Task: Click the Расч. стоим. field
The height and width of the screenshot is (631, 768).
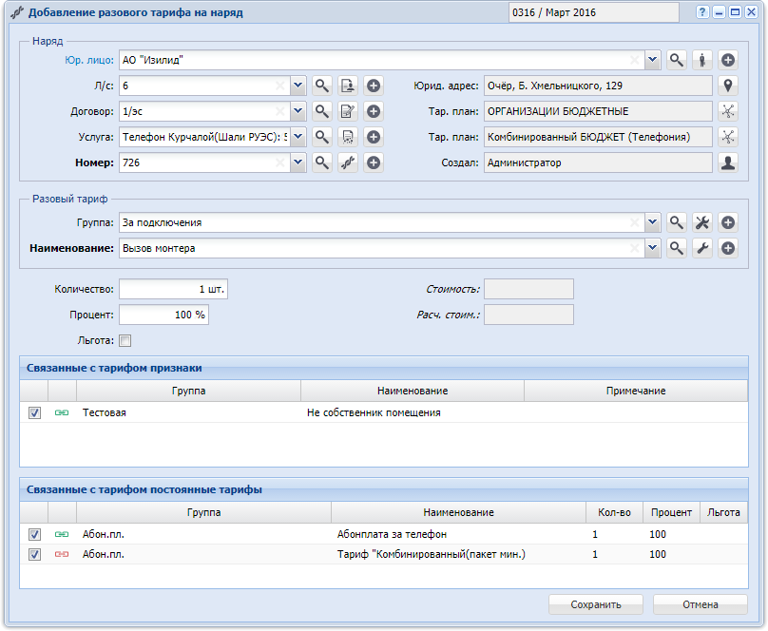Action: tap(529, 315)
